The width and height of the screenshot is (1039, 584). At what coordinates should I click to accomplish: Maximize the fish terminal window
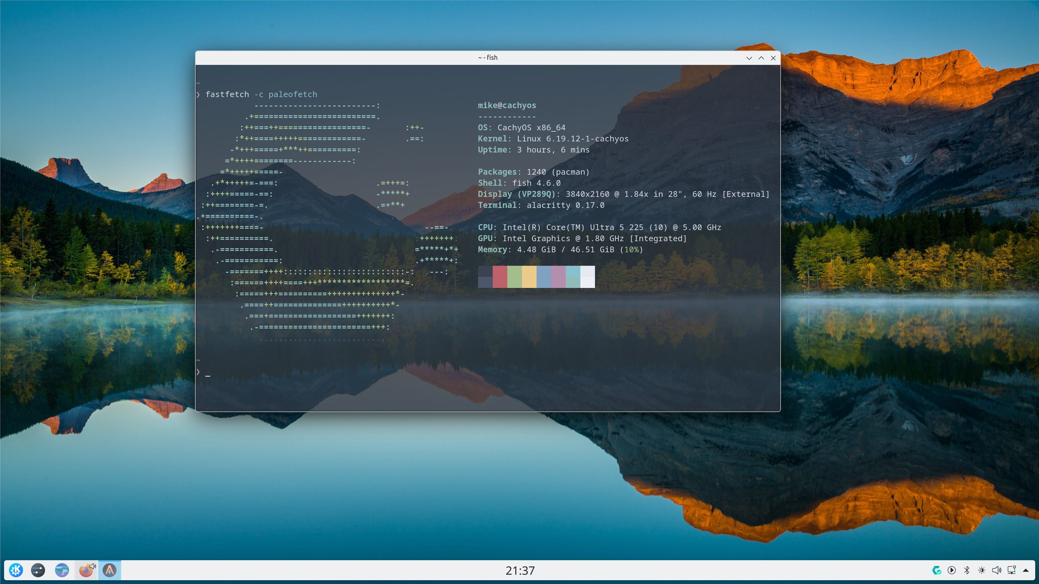pyautogui.click(x=761, y=58)
